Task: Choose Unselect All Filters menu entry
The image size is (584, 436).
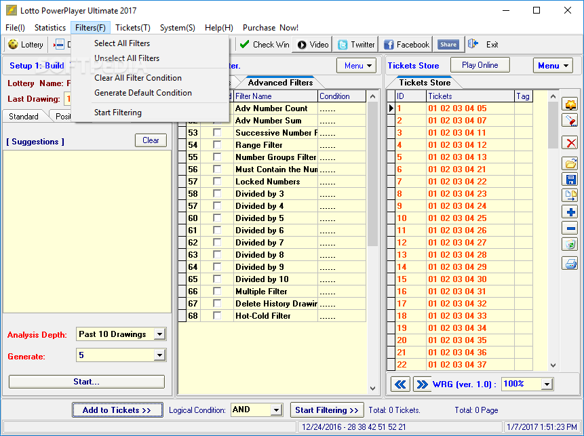Action: click(127, 58)
